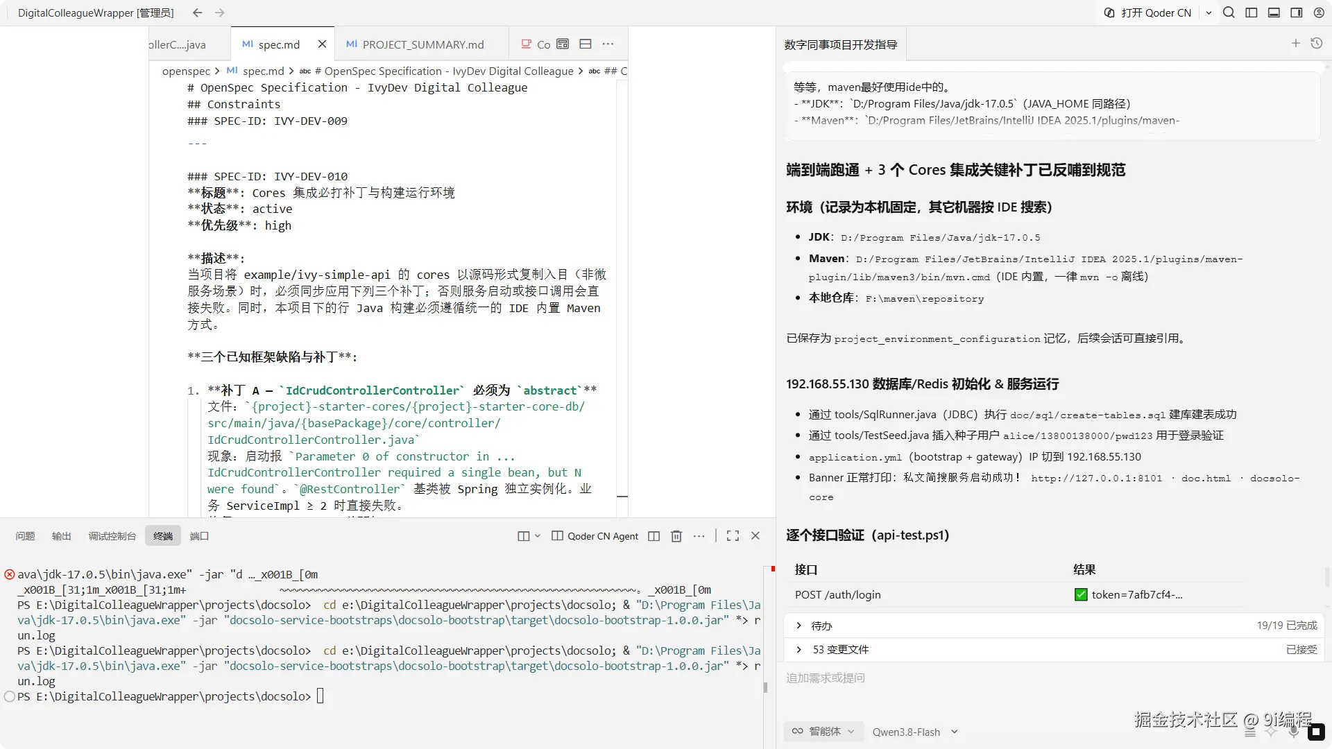Select the 问题 panel tab
Viewport: 1332px width, 749px height.
(25, 536)
